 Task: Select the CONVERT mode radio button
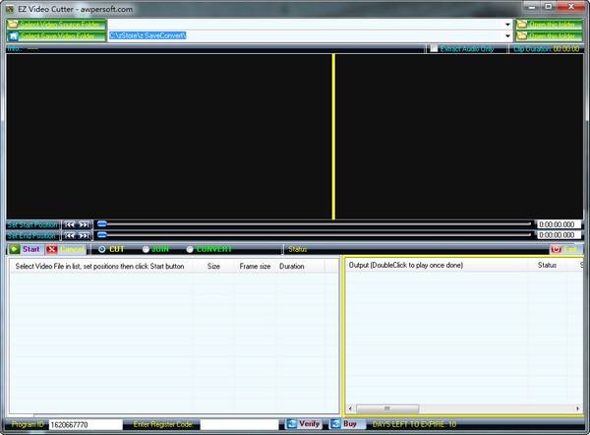click(190, 249)
